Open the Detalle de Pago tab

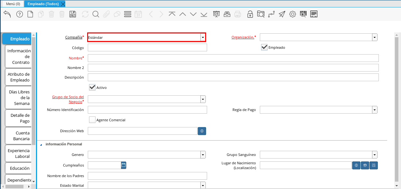coord(19,118)
